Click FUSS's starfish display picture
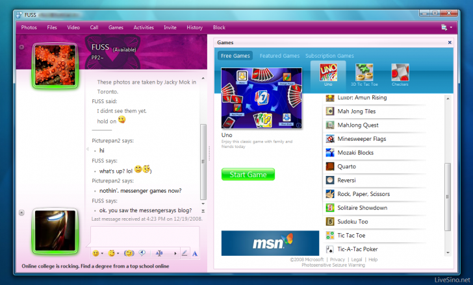Screen dimensions: 473x285 pyautogui.click(x=55, y=66)
